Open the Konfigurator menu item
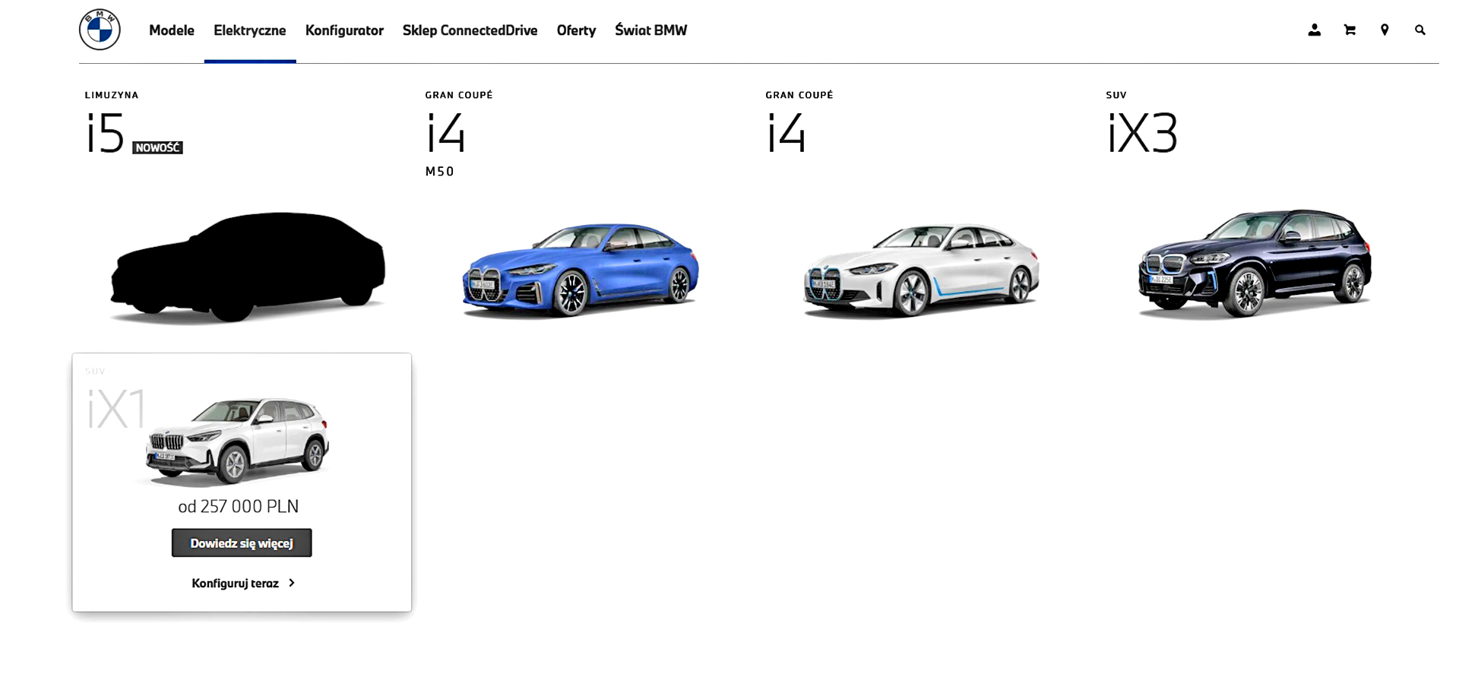Viewport: 1459px width, 696px height. [x=344, y=30]
